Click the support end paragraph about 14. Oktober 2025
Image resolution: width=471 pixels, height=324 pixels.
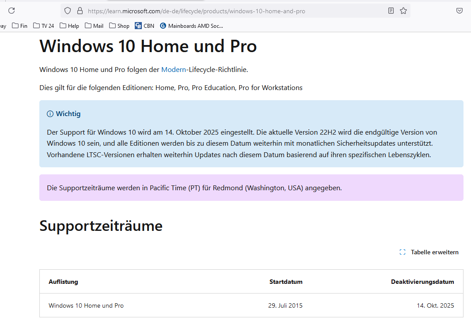coord(242,144)
